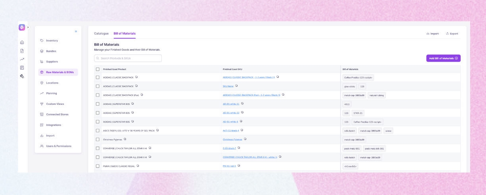Image resolution: width=486 pixels, height=195 pixels.
Task: Click the Finished Good Product column header
Action: click(115, 69)
